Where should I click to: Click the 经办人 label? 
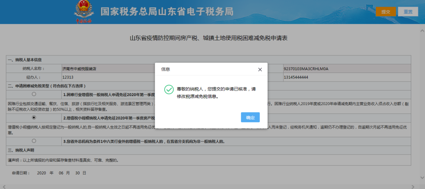33,78
